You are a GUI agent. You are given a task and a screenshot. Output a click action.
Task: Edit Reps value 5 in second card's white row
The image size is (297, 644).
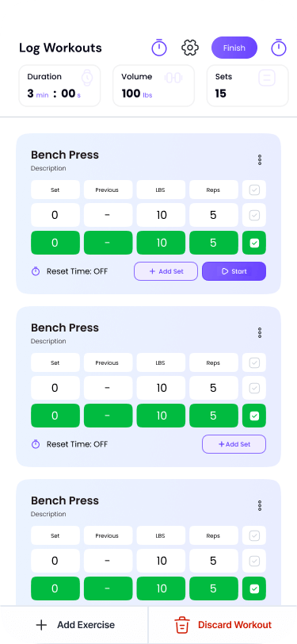(213, 388)
